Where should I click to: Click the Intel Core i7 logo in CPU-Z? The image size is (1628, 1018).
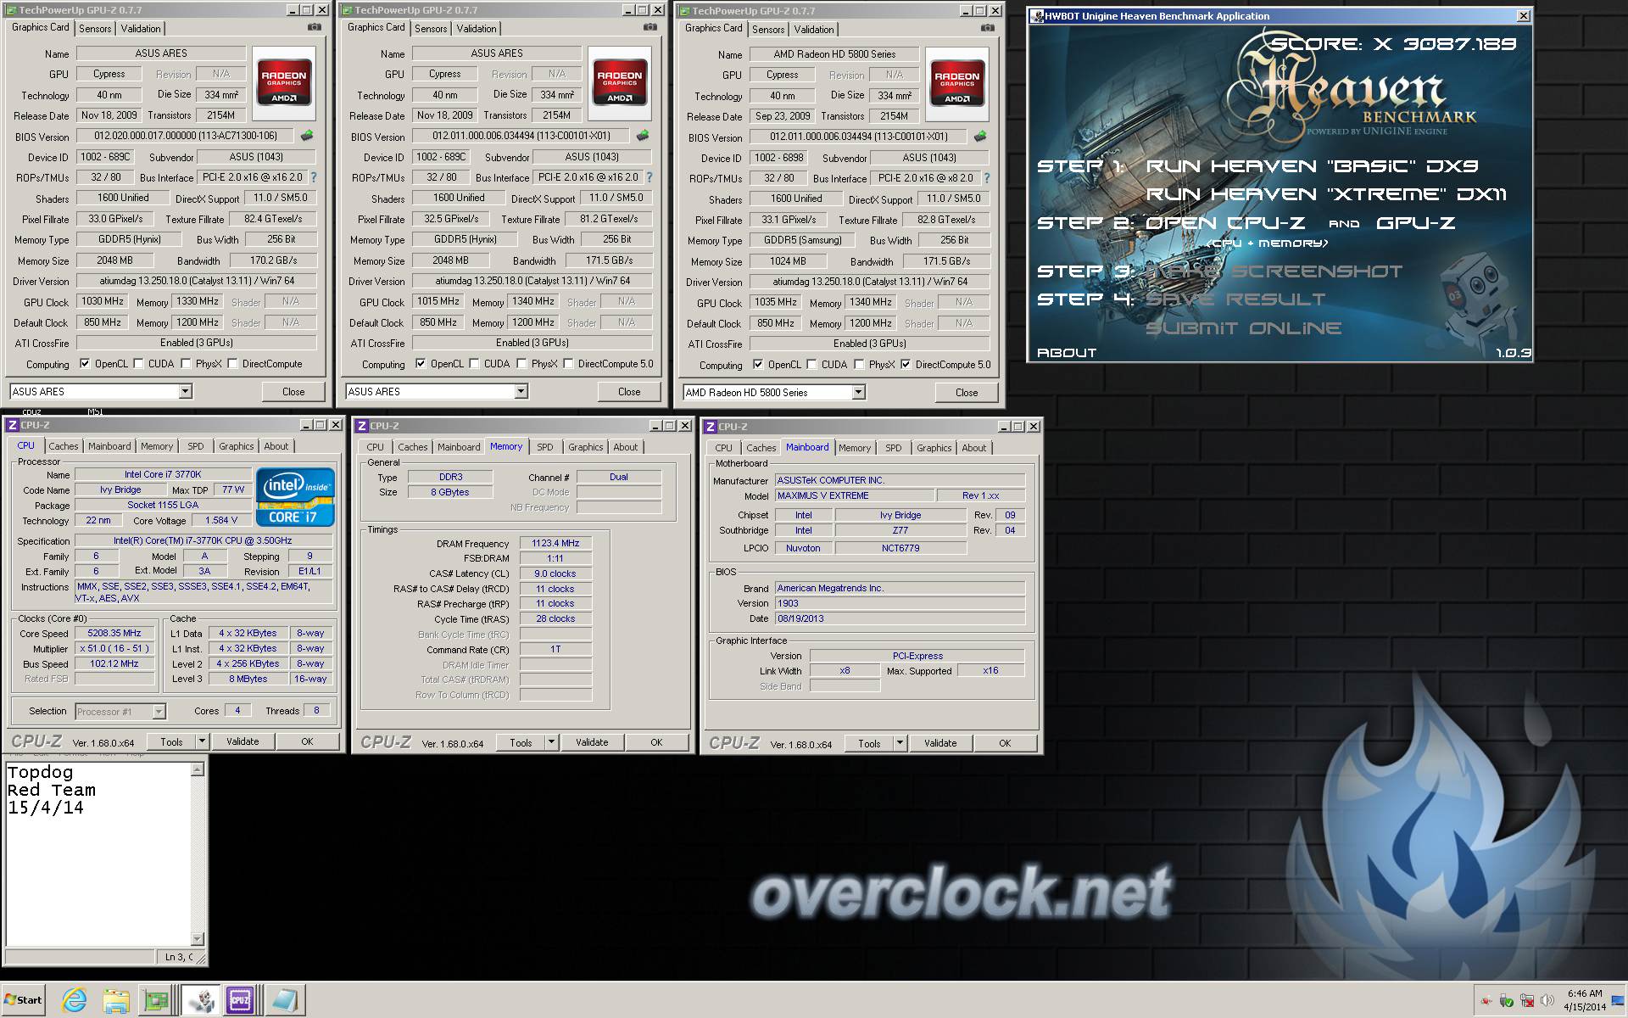pos(295,497)
